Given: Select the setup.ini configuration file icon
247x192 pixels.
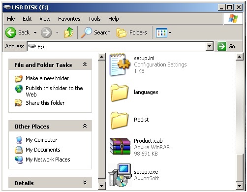Looking at the screenshot, I should click(120, 65).
